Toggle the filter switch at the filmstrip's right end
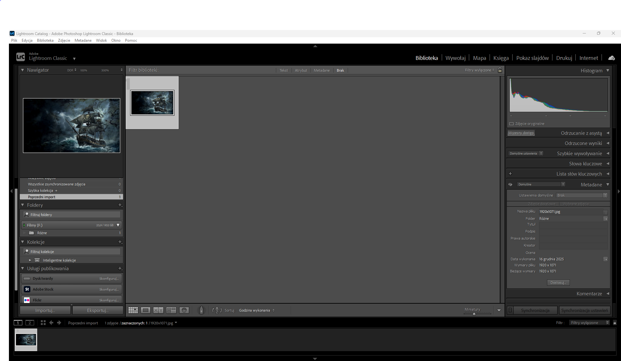Viewport: 621px width, 361px height. tap(615, 323)
